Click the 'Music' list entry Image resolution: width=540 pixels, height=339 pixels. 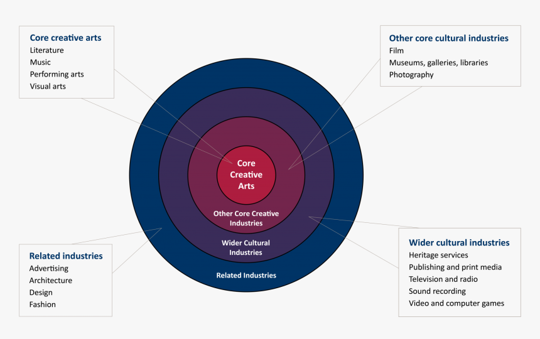coord(40,62)
